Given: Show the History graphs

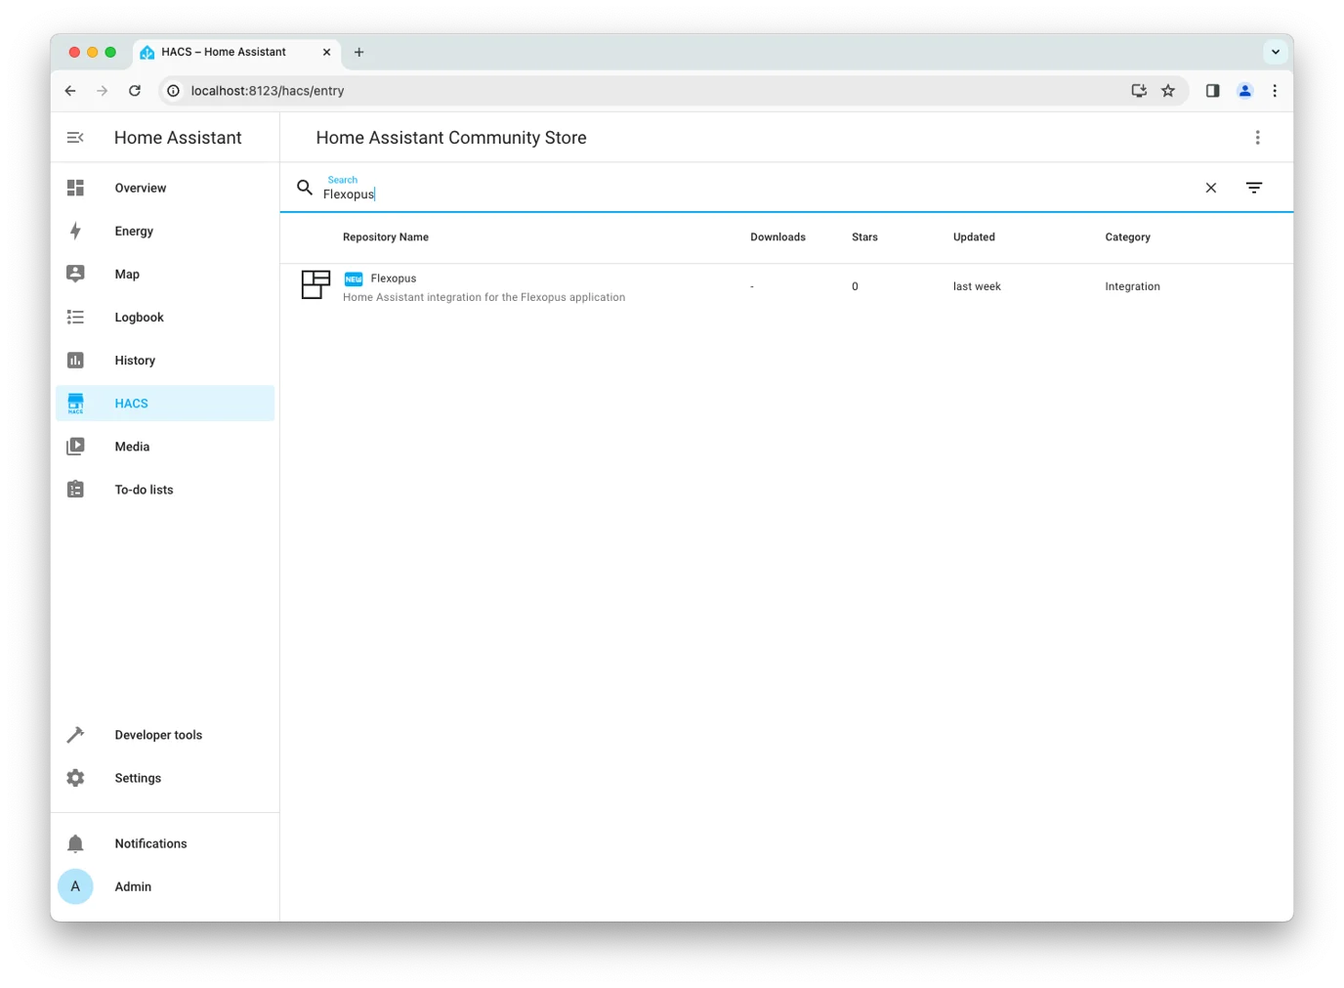Looking at the screenshot, I should (135, 360).
